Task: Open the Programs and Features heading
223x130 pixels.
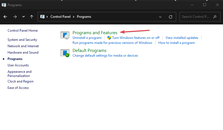Action: (x=95, y=33)
